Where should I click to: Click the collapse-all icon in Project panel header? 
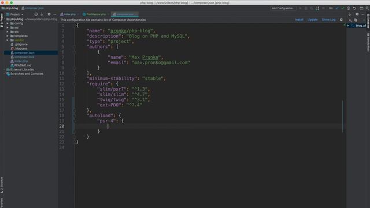[42, 14]
